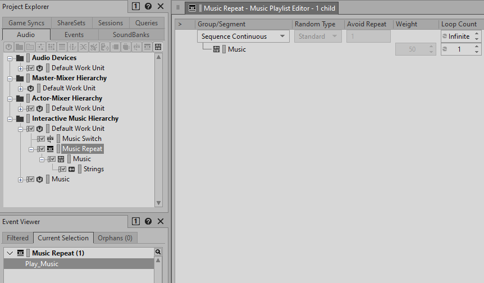Expand Default Work Unit under Audio Devices
This screenshot has width=484, height=283.
20,68
